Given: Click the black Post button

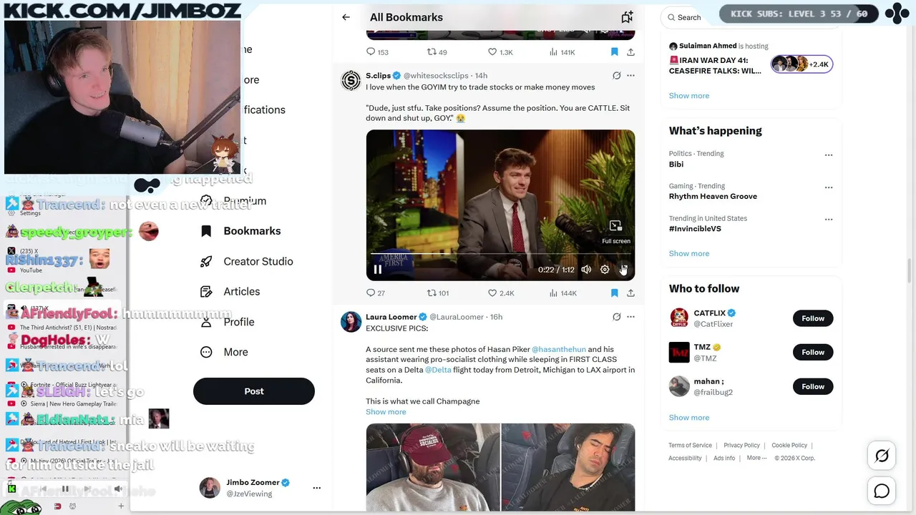Looking at the screenshot, I should point(254,391).
